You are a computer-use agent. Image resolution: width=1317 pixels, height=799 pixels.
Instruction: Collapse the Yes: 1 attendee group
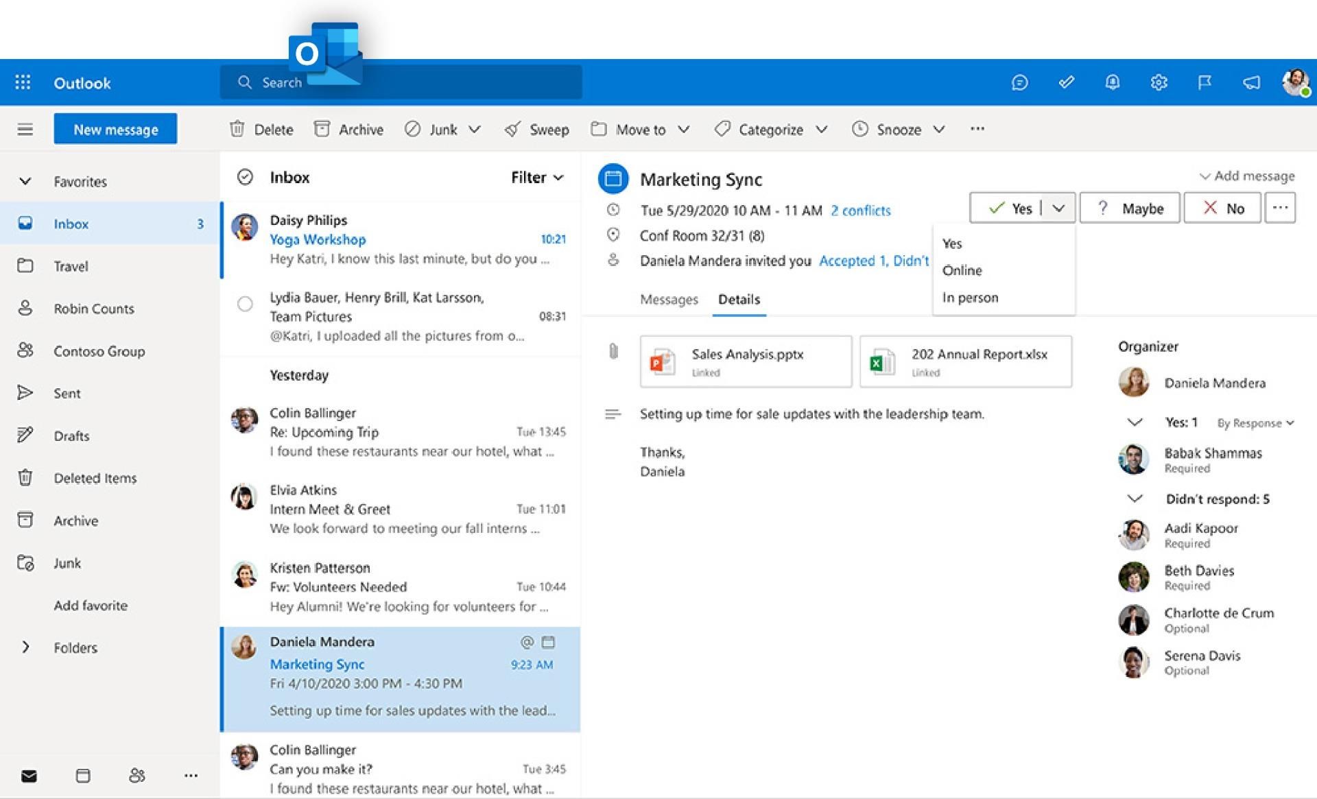(x=1135, y=422)
